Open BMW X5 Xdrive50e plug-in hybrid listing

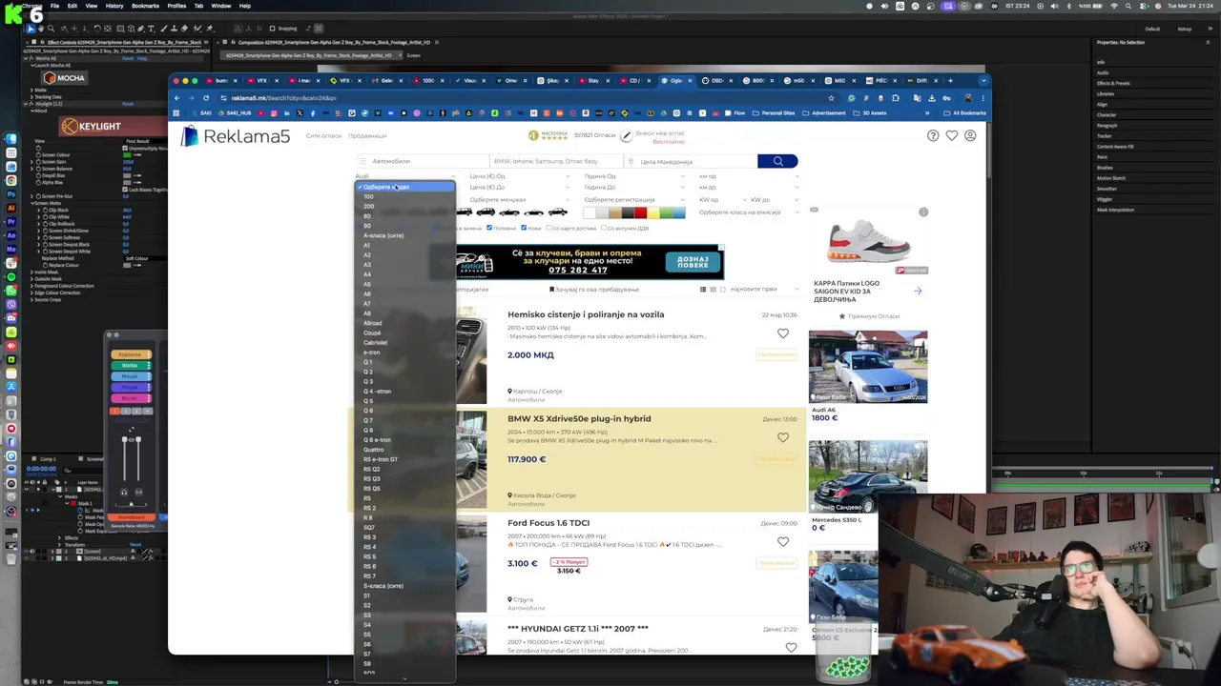pos(579,418)
